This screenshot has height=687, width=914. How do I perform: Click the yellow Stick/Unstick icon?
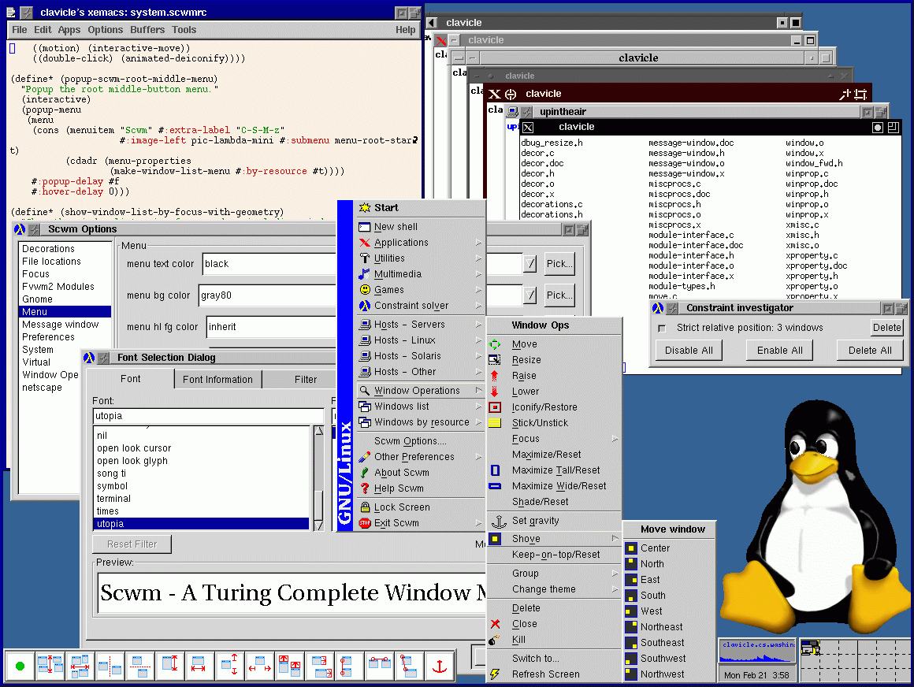coord(495,423)
